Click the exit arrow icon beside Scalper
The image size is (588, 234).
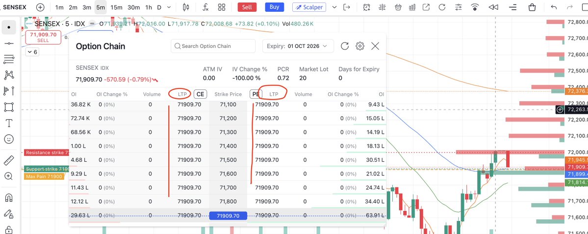click(x=347, y=7)
